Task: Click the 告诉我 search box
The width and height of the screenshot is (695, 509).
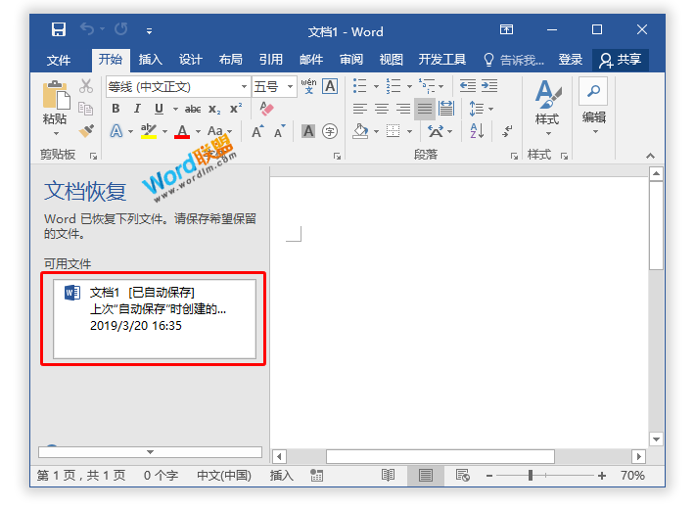Action: click(x=514, y=60)
